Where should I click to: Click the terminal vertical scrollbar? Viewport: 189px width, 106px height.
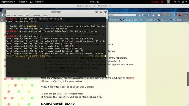(107, 47)
